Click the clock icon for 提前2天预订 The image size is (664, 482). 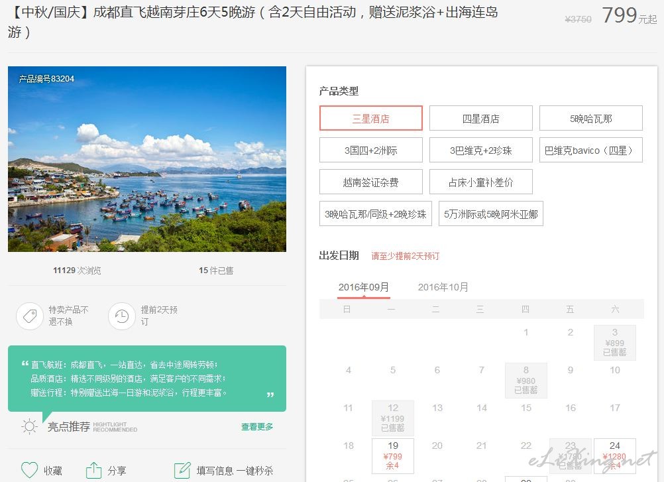click(122, 316)
